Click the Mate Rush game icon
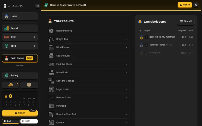This screenshot has height=126, width=202. coord(51,73)
